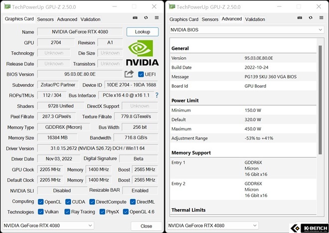Click the Maximum power limit 450.0 W
The width and height of the screenshot is (329, 233).
pos(253,129)
